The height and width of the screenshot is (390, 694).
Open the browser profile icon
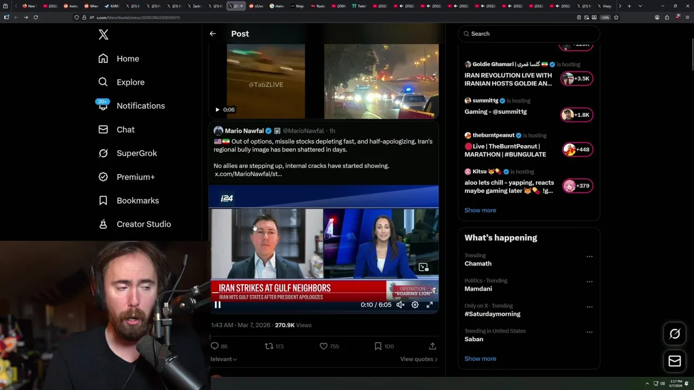[x=657, y=17]
